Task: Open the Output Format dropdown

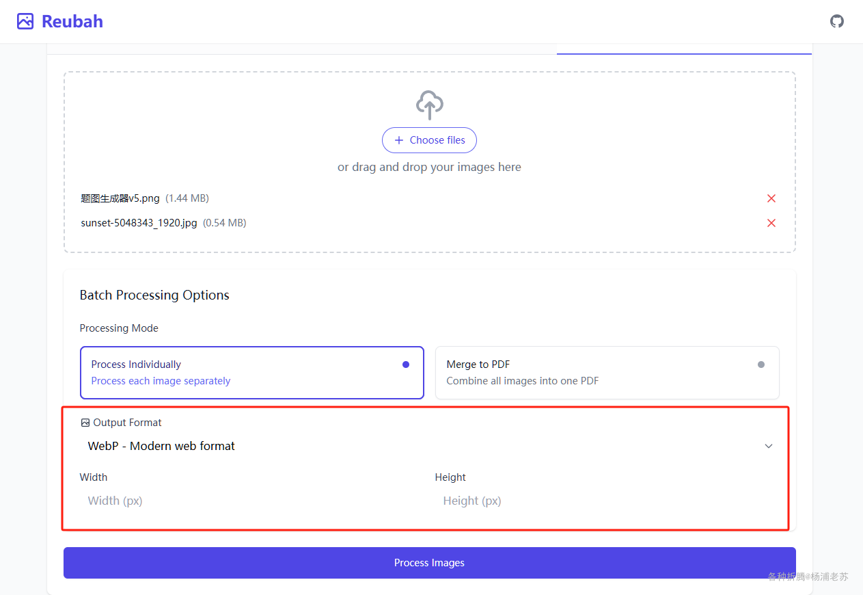Action: click(x=429, y=446)
